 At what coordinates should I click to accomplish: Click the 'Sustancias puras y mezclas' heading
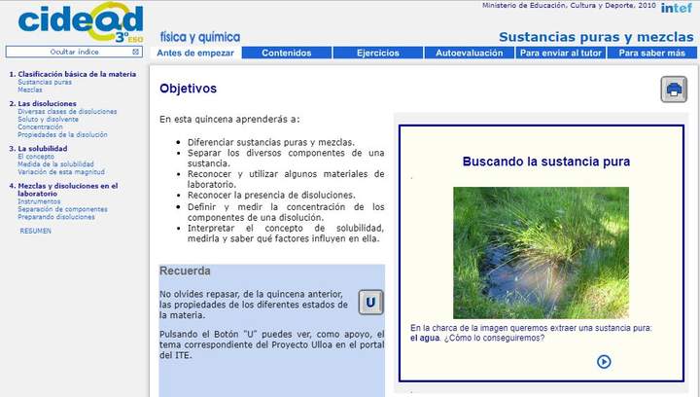pos(596,37)
